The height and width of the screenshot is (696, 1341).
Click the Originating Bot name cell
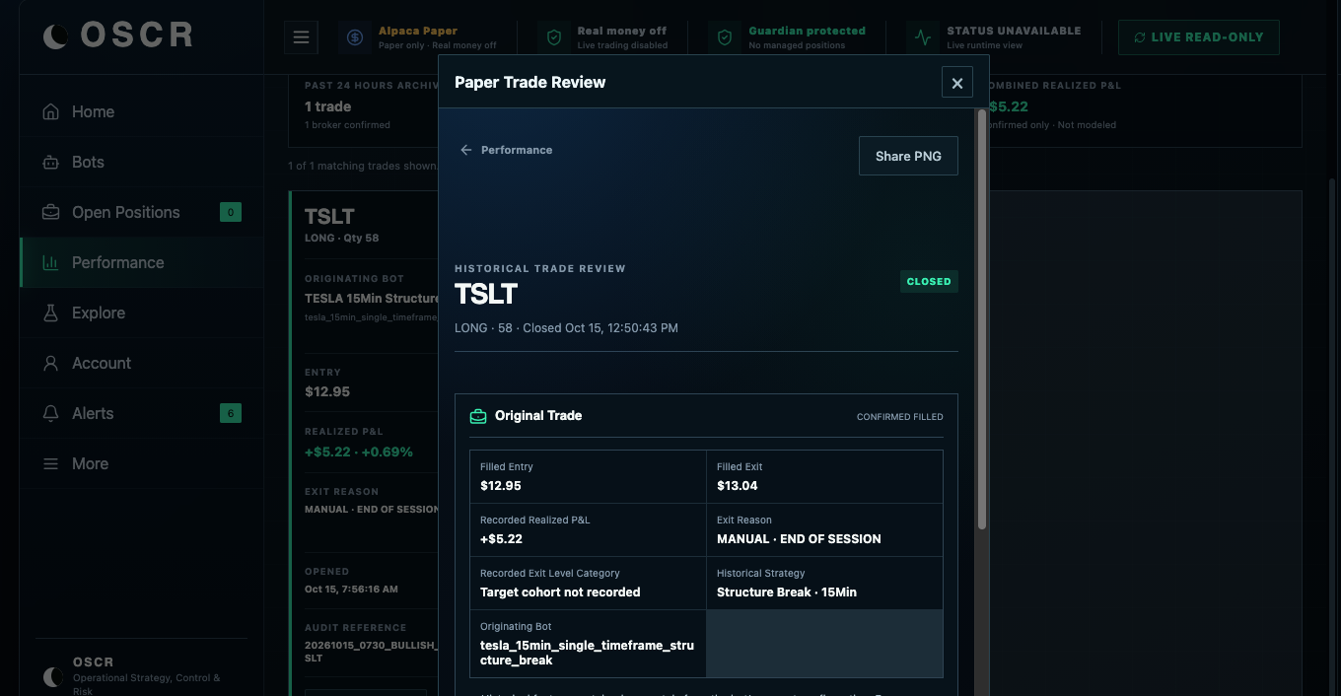click(589, 644)
